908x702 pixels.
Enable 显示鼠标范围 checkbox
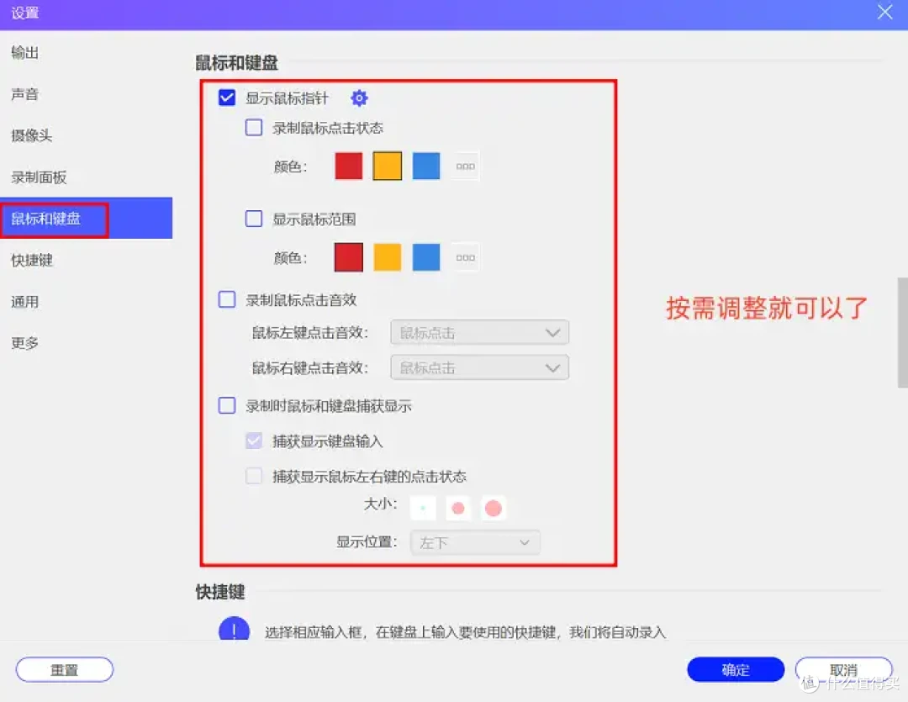pyautogui.click(x=254, y=219)
